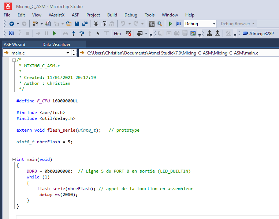
Task: Click the Step Into icon
Action: tap(74, 33)
